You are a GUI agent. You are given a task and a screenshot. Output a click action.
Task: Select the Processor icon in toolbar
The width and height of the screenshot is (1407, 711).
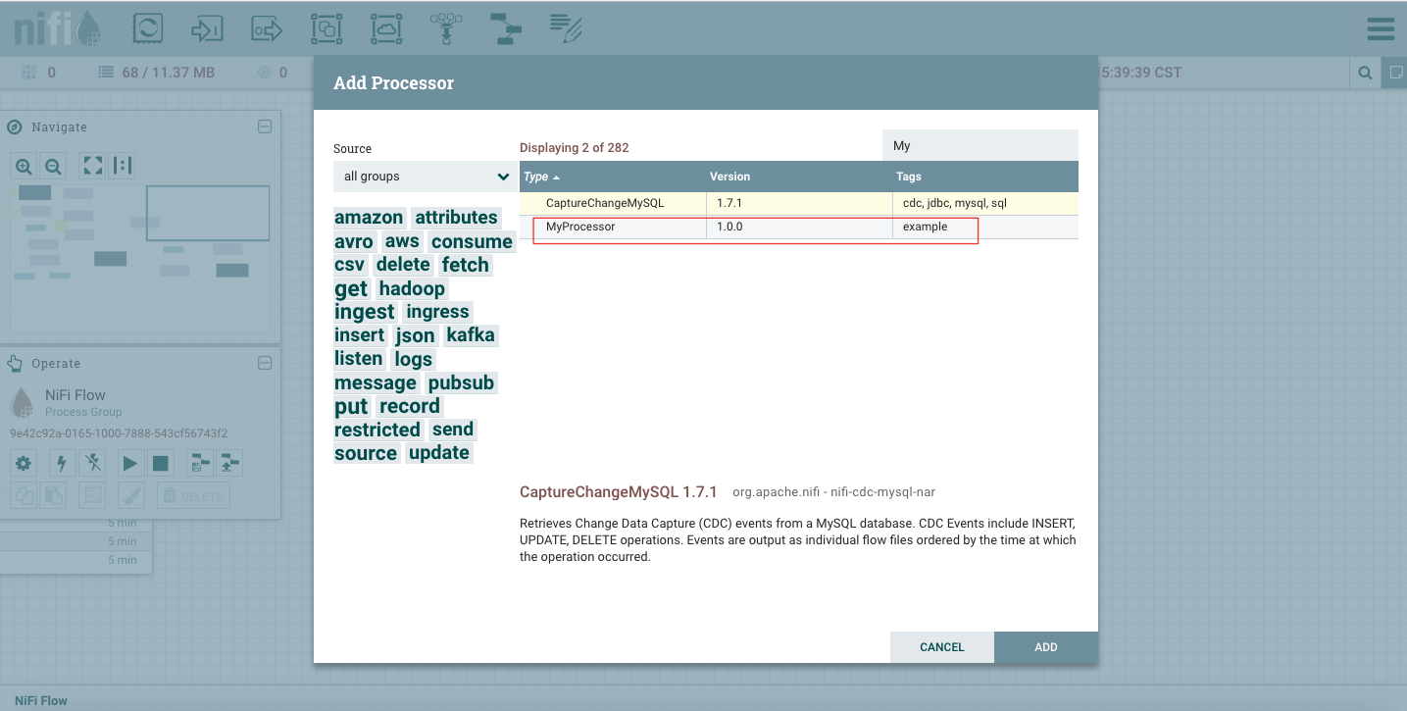[148, 29]
